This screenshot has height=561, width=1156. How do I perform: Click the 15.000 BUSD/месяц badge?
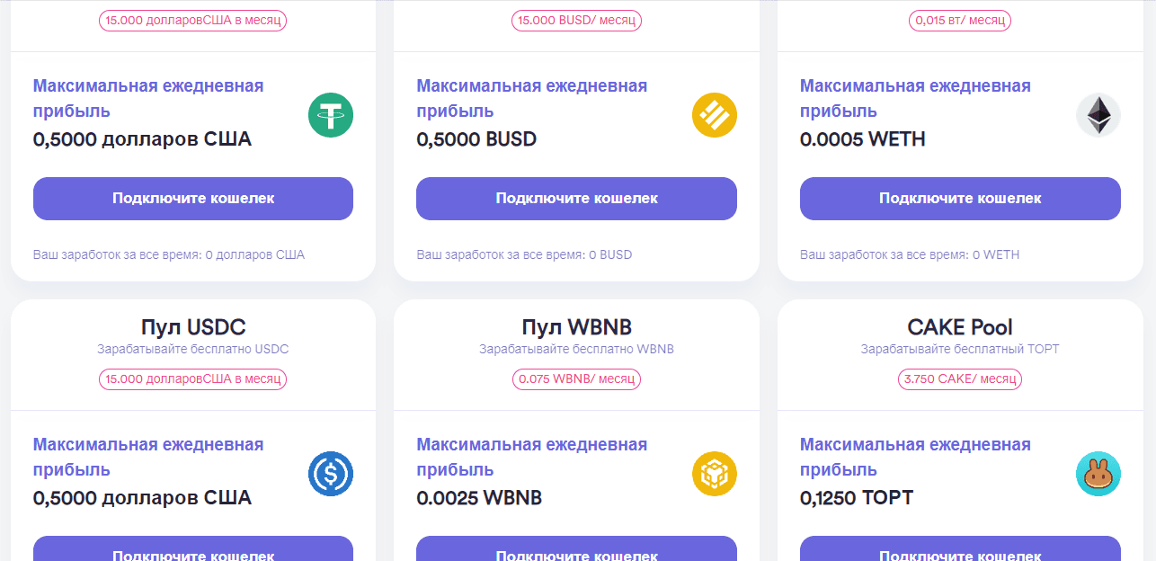point(576,20)
